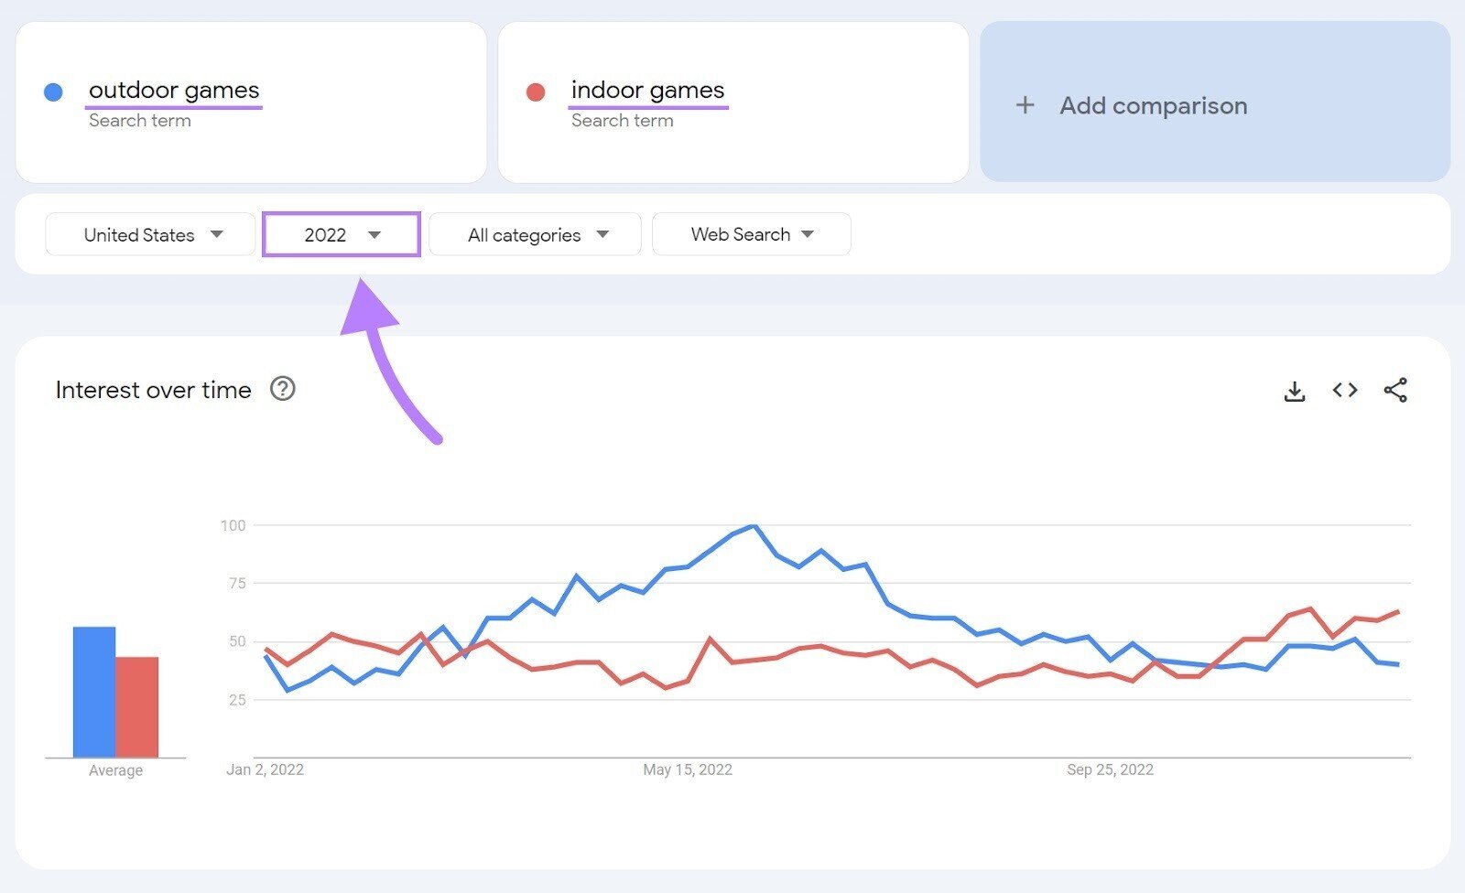This screenshot has width=1465, height=893.
Task: Click the plus icon in Add comparison
Action: 1025,105
